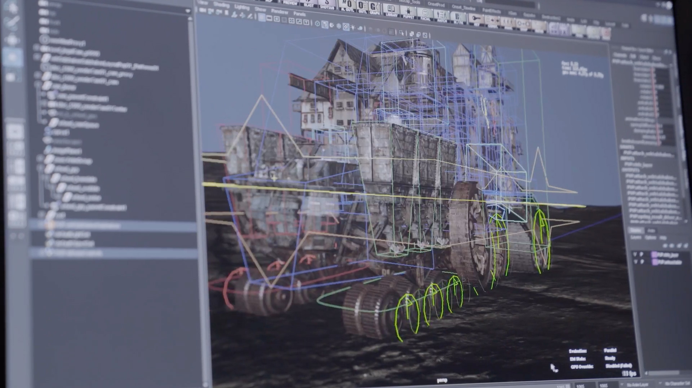Click the leftmost layer-order icon in layer editor
The height and width of the screenshot is (388, 692).
click(x=665, y=245)
